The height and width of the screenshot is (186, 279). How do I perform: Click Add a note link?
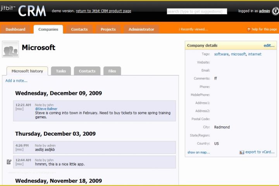[16, 81]
